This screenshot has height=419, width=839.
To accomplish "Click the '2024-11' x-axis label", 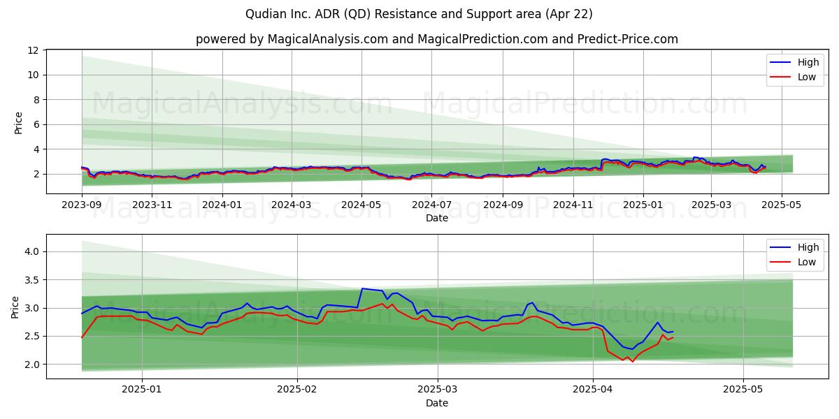I will tap(573, 205).
